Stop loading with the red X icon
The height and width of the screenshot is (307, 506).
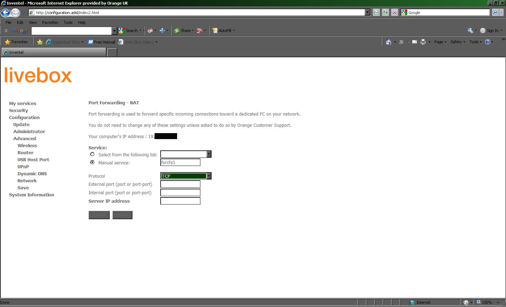click(395, 12)
